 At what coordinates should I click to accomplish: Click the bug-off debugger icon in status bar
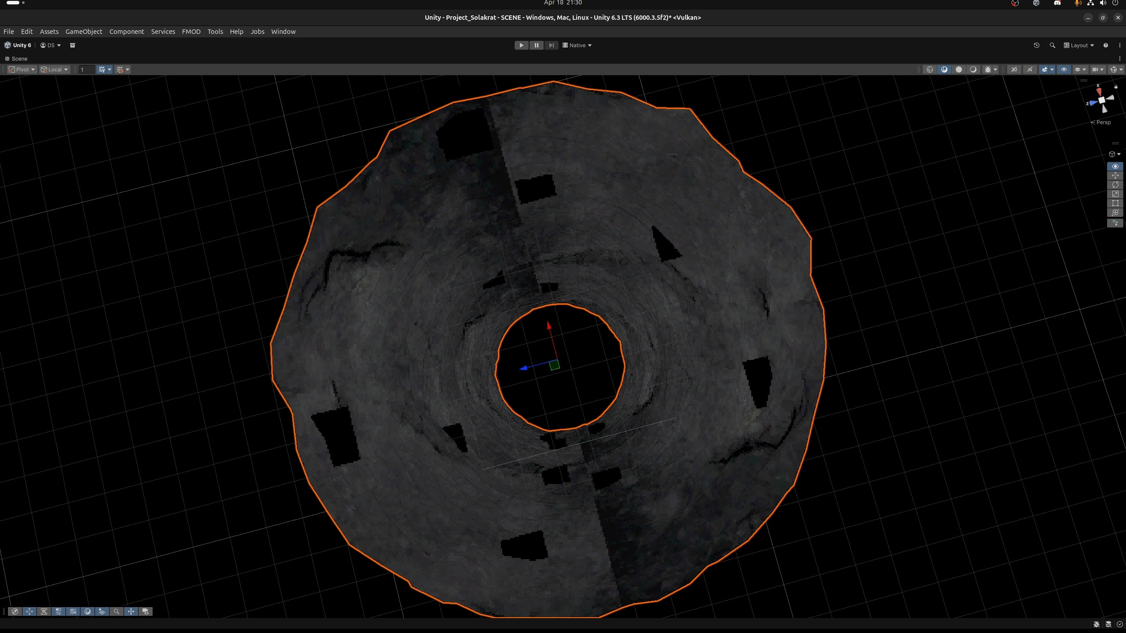[x=1097, y=624]
